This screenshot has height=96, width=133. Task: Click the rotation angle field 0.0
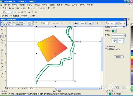click(45, 23)
